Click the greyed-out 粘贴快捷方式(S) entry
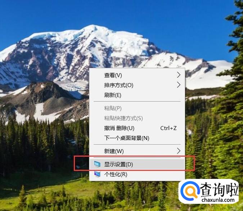Viewport: 243px width, 211px height. coord(137,118)
